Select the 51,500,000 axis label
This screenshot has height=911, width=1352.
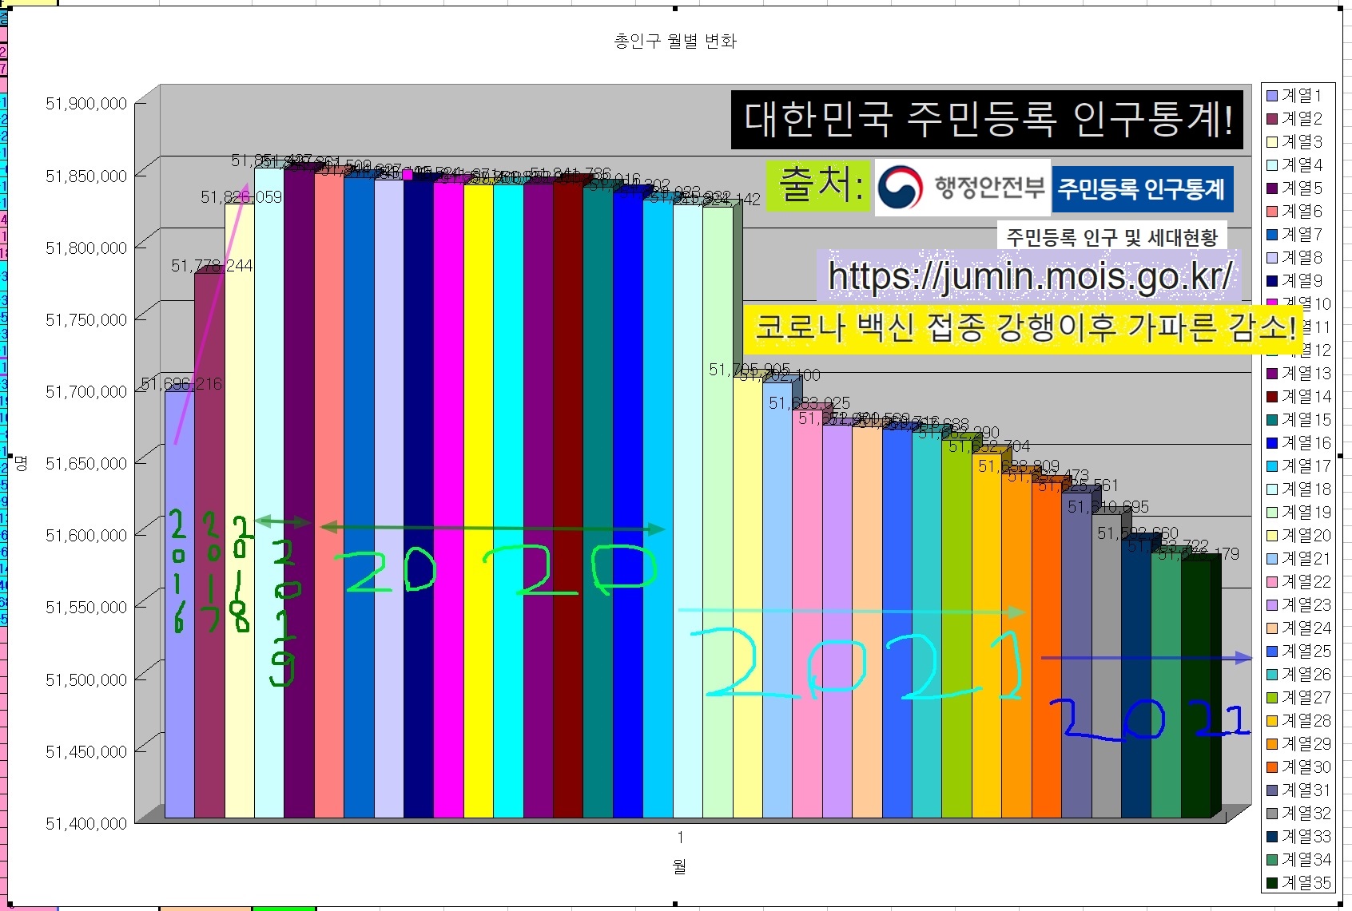(x=86, y=679)
